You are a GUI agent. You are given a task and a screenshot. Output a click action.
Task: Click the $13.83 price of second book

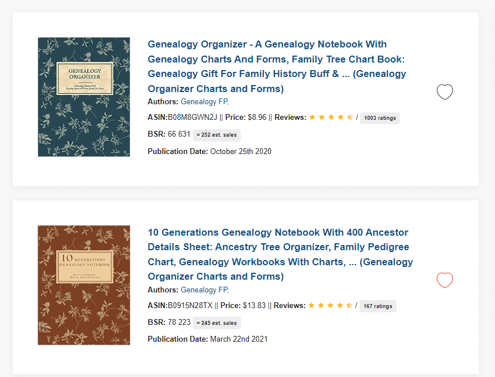pyautogui.click(x=254, y=306)
